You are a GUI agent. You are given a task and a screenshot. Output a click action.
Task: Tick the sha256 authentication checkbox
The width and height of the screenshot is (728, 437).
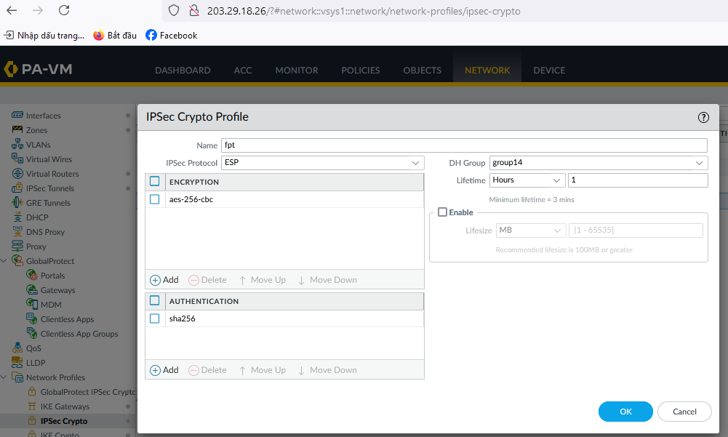click(154, 318)
